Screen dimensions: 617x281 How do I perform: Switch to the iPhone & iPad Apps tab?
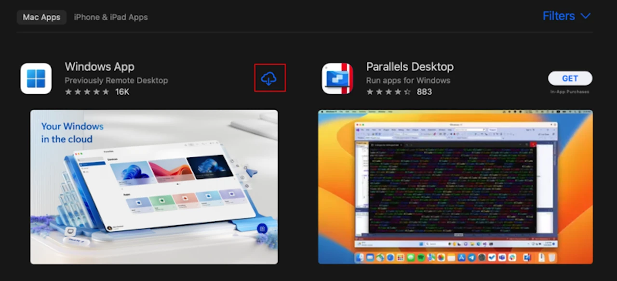coord(110,17)
